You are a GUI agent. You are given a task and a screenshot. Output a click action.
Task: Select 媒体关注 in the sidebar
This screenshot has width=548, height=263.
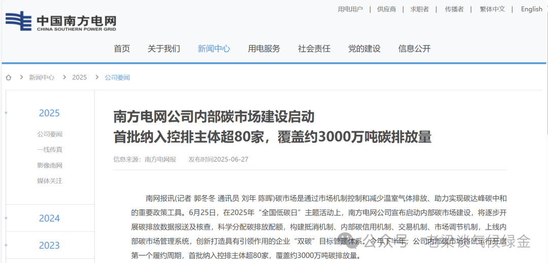coord(50,181)
